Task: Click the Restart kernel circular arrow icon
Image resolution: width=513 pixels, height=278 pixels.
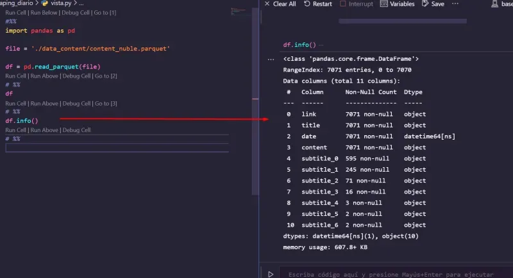Action: click(307, 4)
